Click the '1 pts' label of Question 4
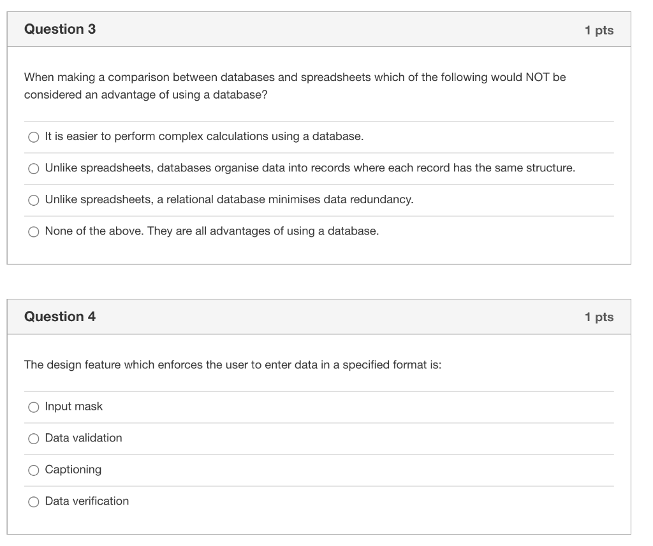This screenshot has height=546, width=653. point(599,317)
